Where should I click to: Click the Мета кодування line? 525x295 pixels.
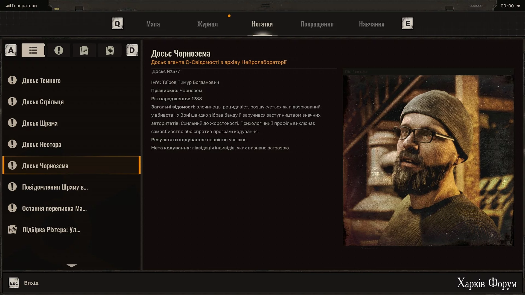pos(221,148)
